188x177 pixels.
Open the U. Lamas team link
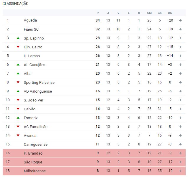pyautogui.click(x=32, y=56)
